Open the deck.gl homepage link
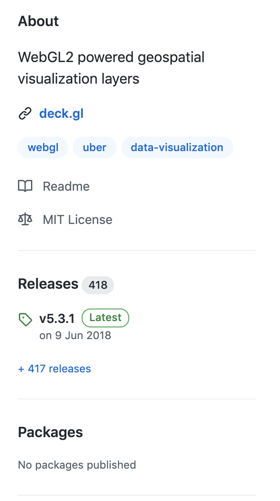 coord(61,113)
